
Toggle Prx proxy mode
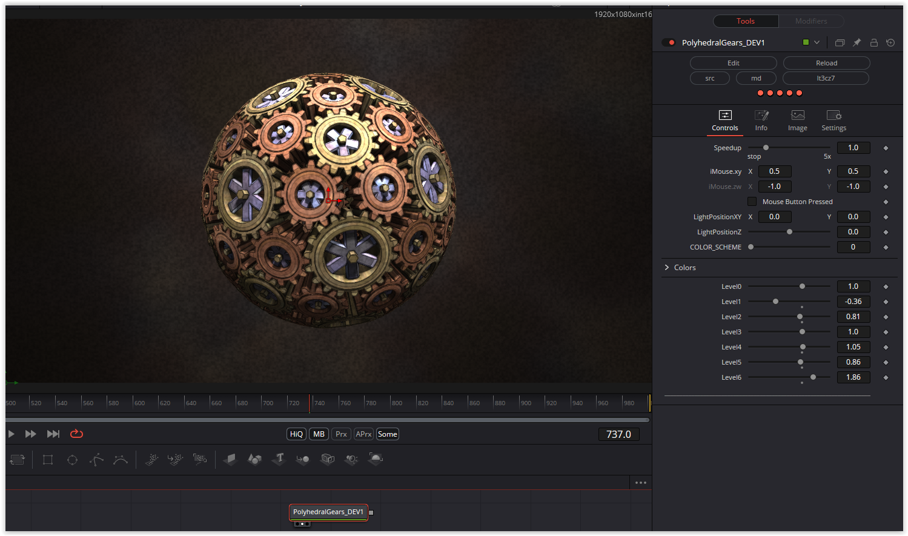[x=341, y=434]
